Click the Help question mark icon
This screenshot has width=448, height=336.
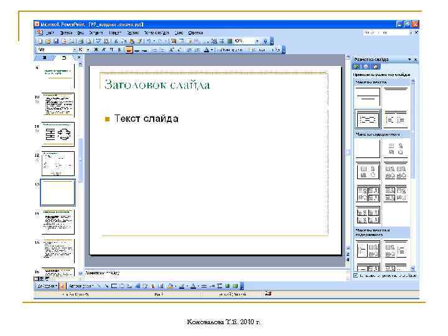point(265,41)
